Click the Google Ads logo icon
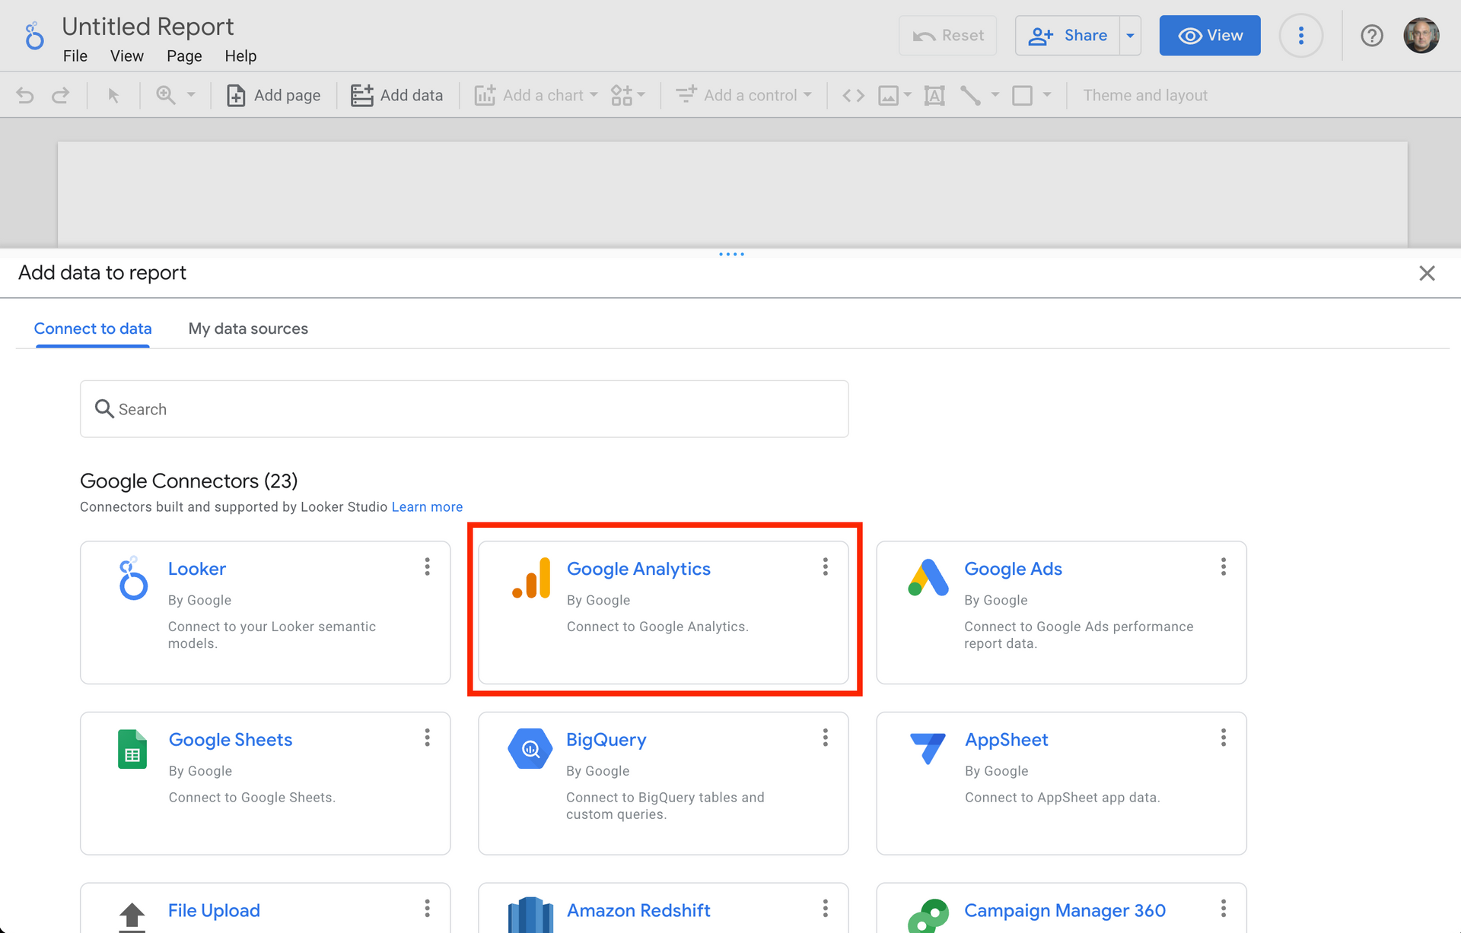Viewport: 1461px width, 933px height. 928,578
